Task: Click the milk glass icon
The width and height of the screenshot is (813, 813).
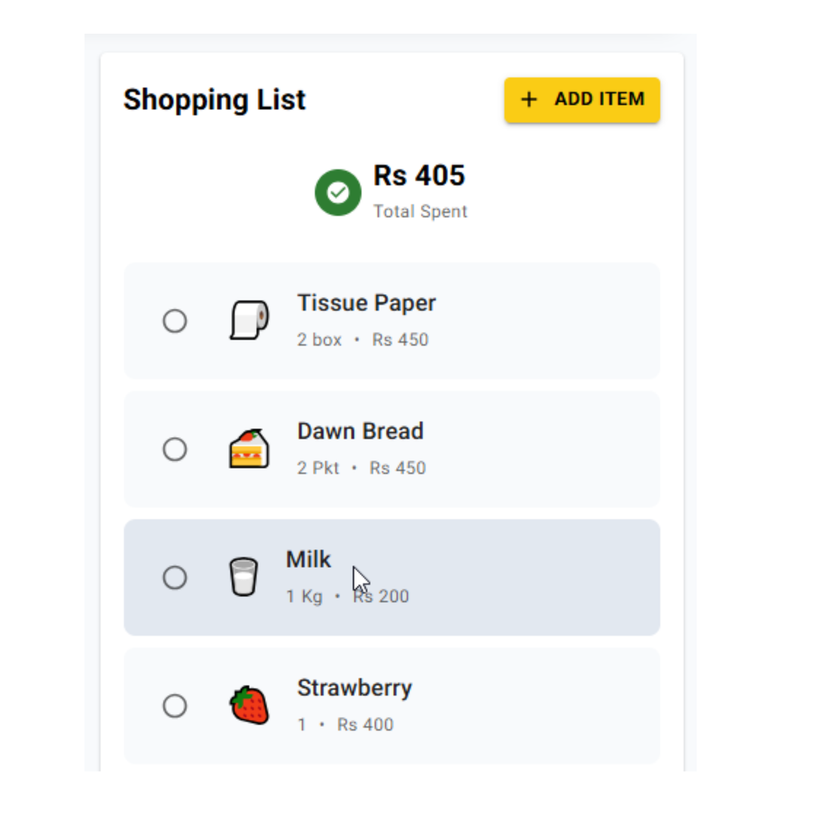Action: point(243,577)
